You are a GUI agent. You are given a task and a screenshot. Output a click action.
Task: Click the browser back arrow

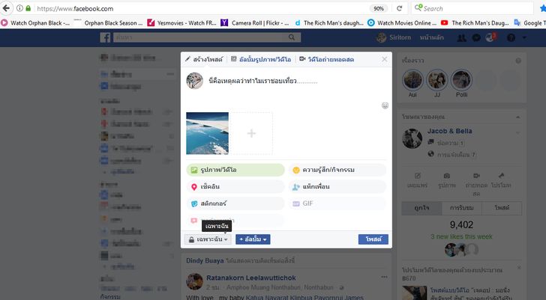[7, 8]
